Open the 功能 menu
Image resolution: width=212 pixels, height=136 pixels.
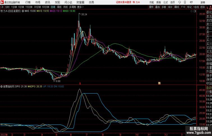pyautogui.click(x=151, y=2)
